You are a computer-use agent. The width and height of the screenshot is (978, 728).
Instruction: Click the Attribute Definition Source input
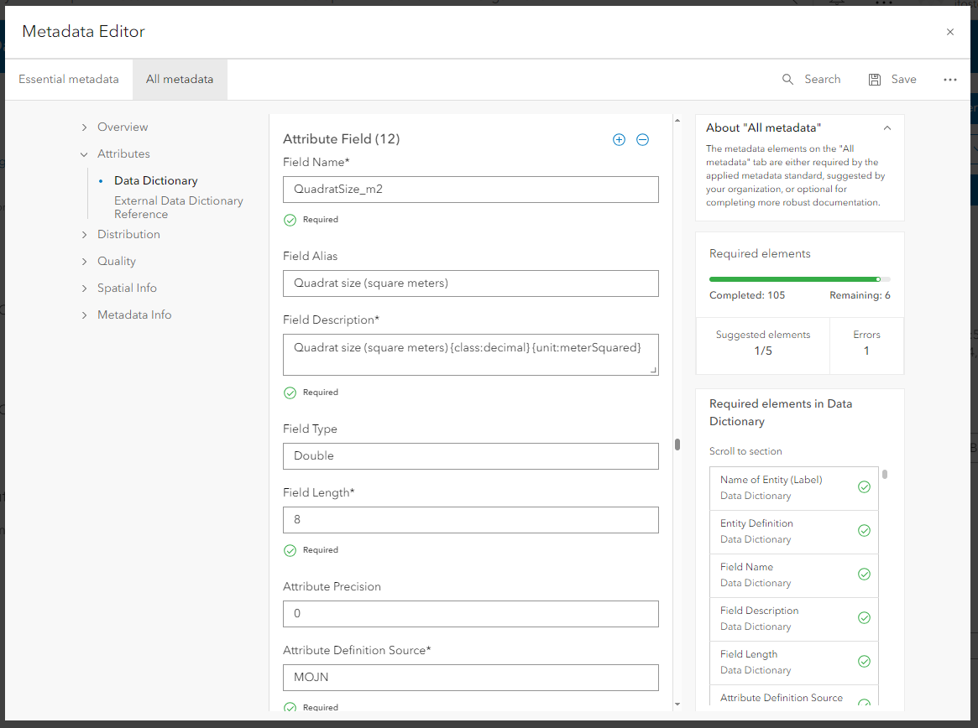(471, 678)
